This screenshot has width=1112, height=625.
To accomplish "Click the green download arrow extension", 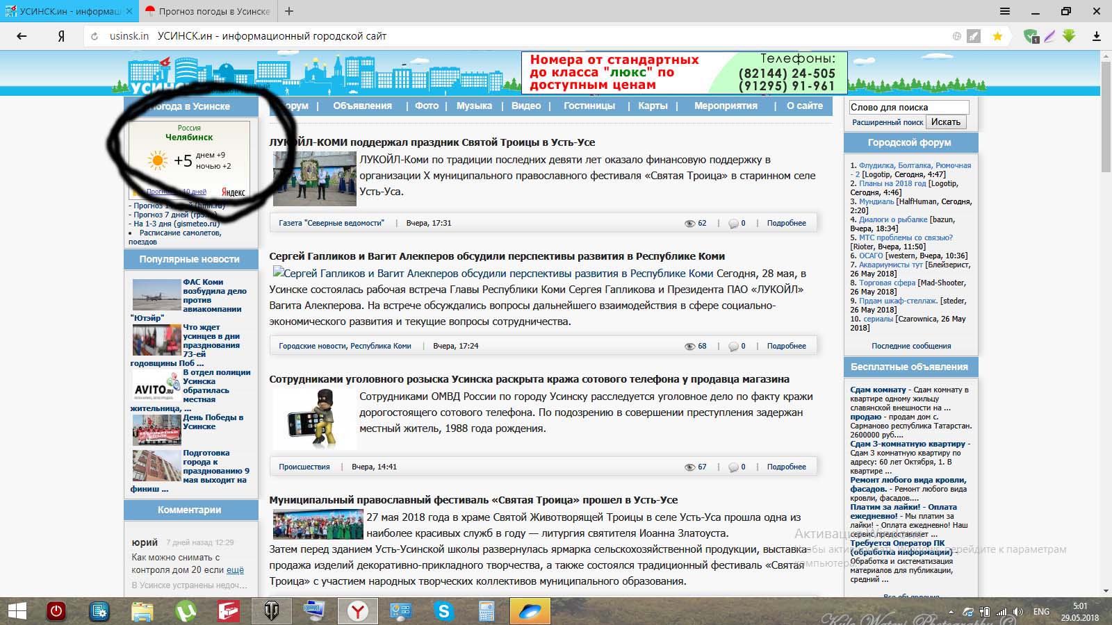I will pyautogui.click(x=1069, y=36).
